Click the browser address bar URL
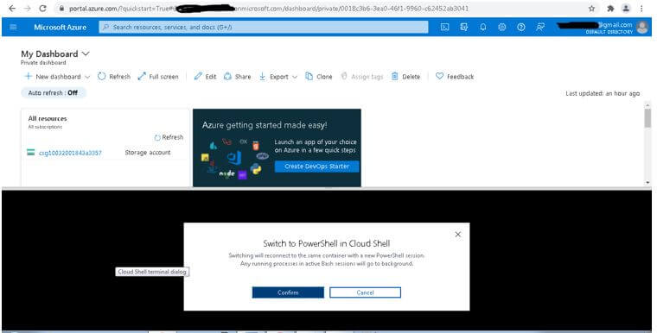Viewport: 657px width, 333px height. coord(269,9)
